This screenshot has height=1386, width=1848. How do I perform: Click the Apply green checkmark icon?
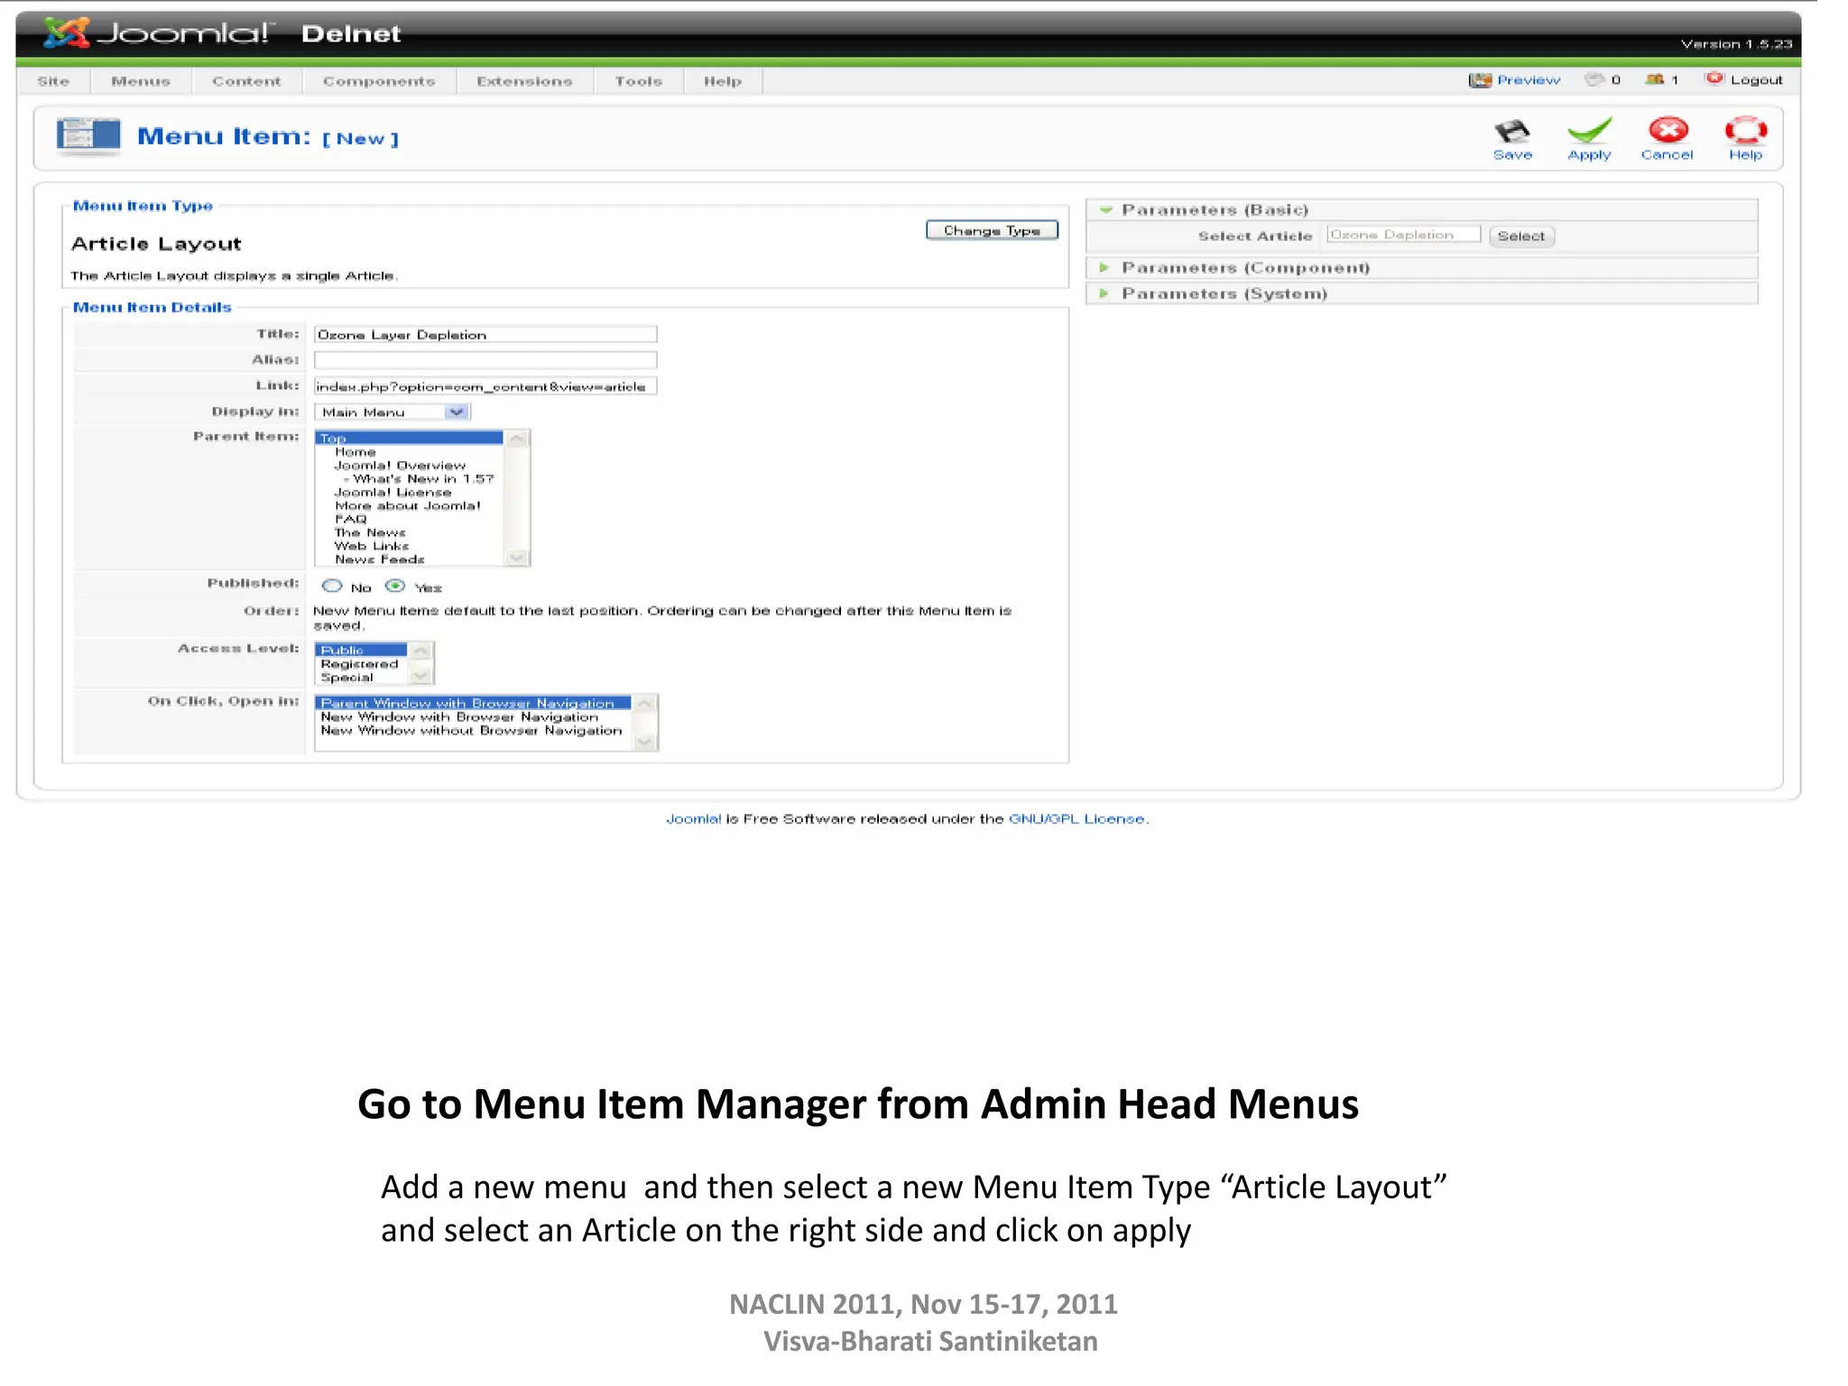(x=1589, y=132)
